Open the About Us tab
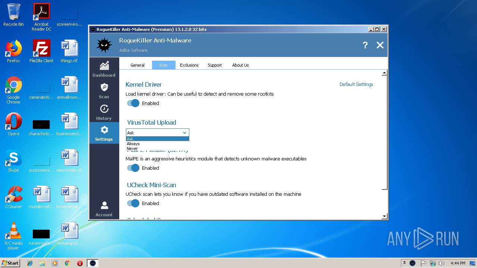 [x=240, y=65]
